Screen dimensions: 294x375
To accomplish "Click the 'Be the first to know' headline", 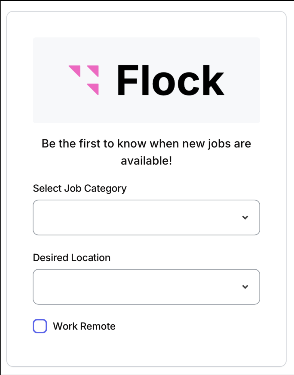I will (x=146, y=143).
